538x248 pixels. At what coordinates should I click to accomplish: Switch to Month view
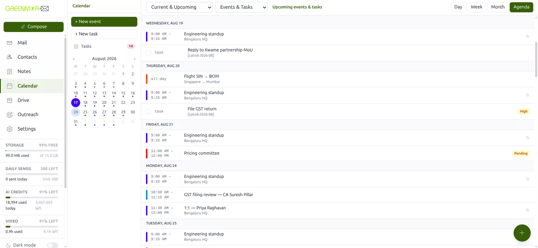[498, 7]
